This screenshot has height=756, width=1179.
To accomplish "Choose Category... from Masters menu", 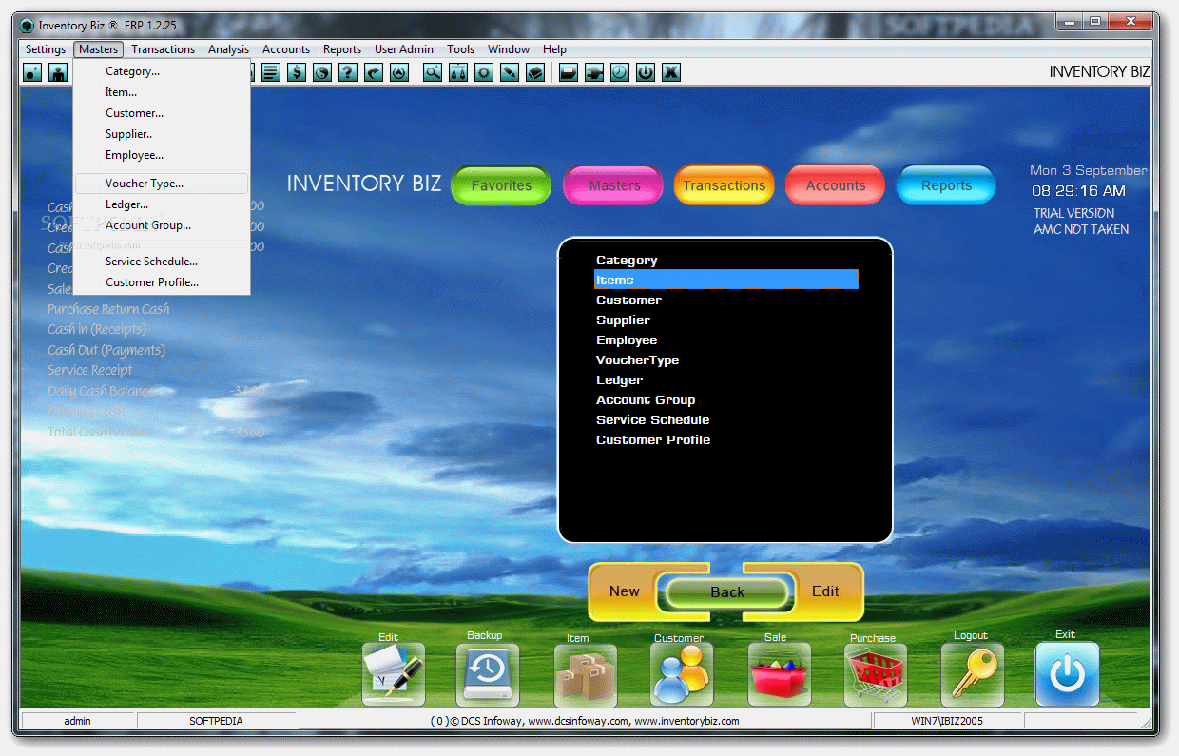I will [x=162, y=71].
